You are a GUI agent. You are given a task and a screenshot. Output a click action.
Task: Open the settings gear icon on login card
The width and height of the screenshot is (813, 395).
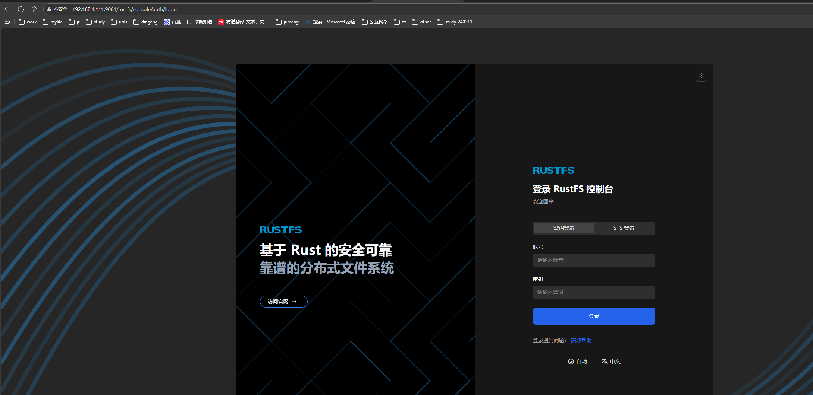[701, 76]
